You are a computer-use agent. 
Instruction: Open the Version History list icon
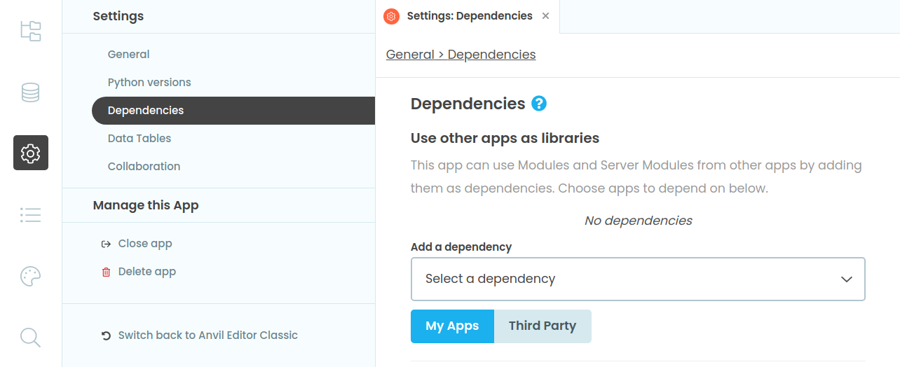[x=31, y=215]
